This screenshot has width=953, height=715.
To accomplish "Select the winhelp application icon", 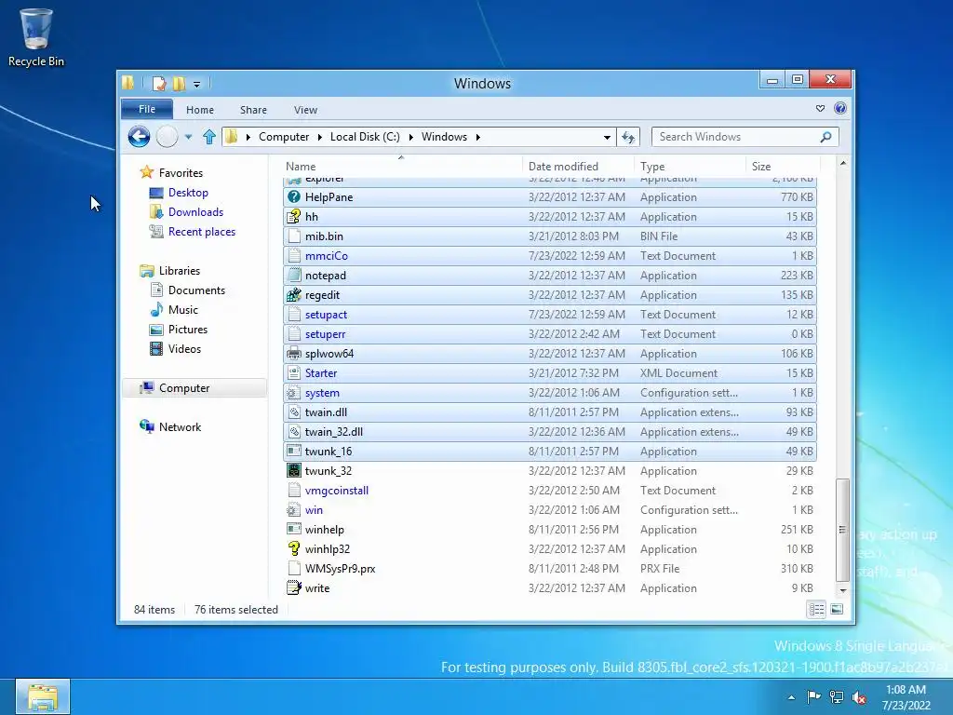I will point(294,530).
